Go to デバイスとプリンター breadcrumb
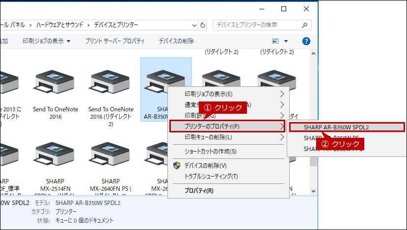This screenshot has height=230, width=407. coord(116,25)
